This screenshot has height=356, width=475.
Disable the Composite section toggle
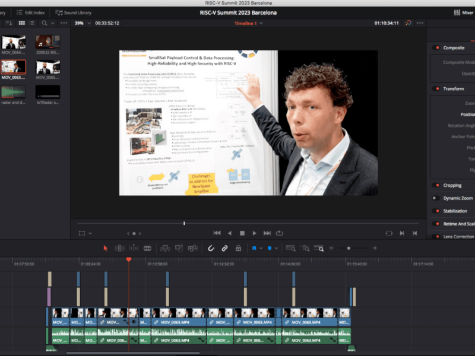point(436,47)
